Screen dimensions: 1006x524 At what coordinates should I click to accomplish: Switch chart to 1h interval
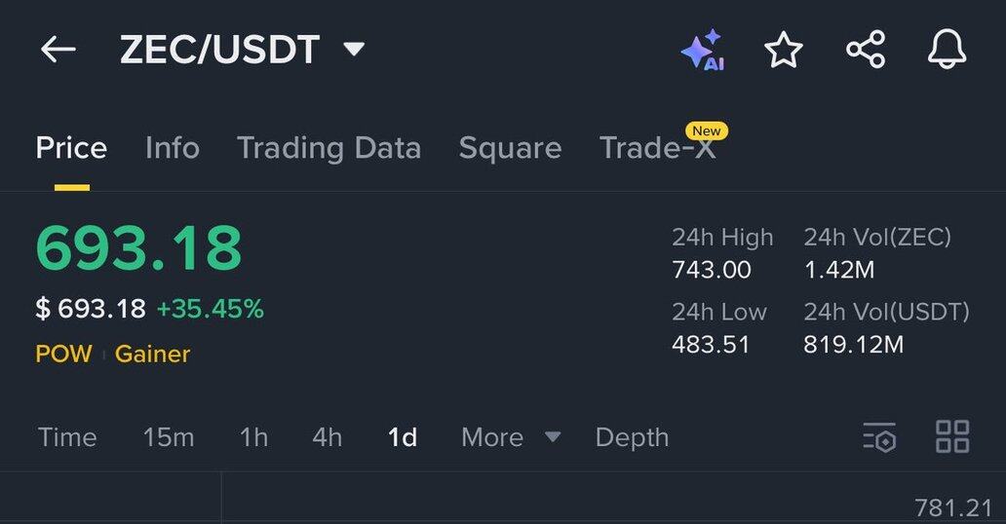253,437
